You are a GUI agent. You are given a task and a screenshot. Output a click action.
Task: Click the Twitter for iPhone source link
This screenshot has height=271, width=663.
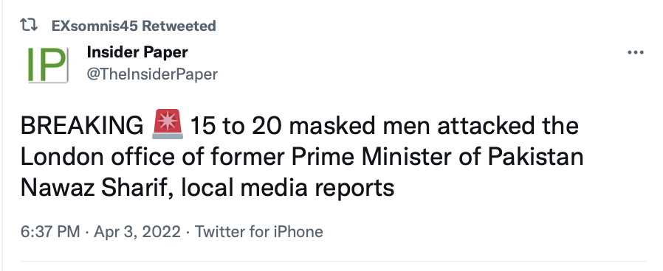click(258, 231)
